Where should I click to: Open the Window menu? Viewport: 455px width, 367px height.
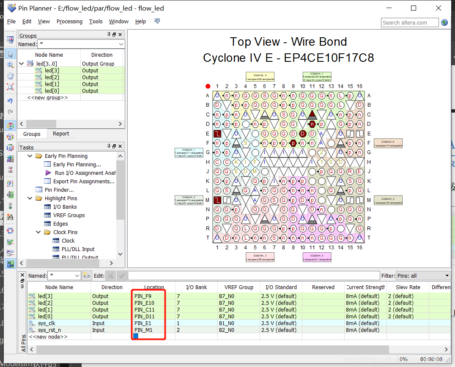coord(119,22)
